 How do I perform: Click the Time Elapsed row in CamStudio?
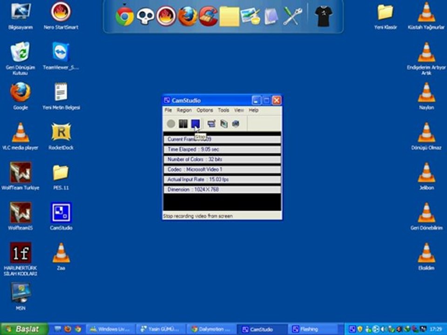[x=222, y=149]
